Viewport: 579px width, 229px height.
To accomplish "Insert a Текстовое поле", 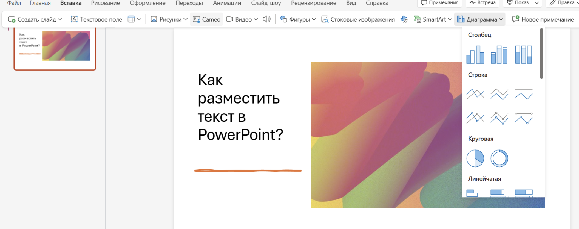I will (96, 19).
